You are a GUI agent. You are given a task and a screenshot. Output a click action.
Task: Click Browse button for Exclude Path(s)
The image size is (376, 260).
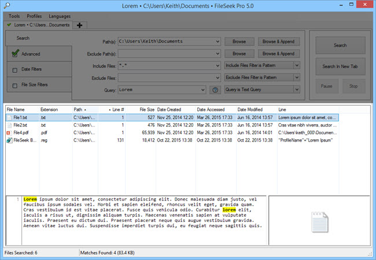(x=239, y=54)
